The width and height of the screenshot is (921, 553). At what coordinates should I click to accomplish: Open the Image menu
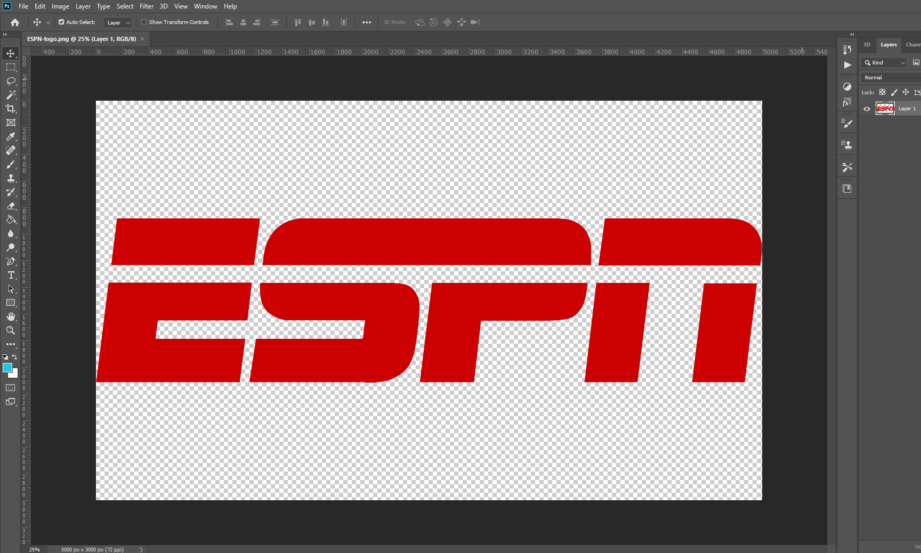pos(60,6)
